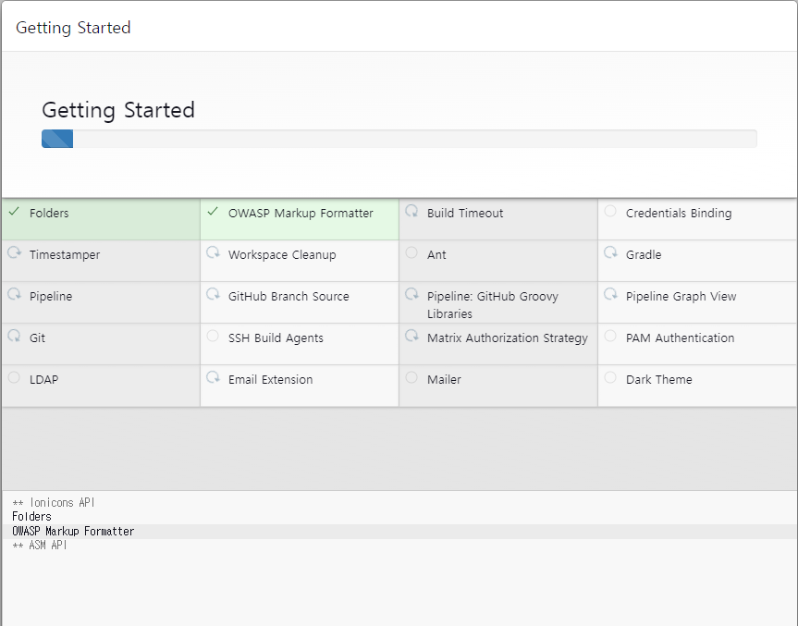The width and height of the screenshot is (798, 626).
Task: Click the spinner icon next to Pipeline Graph View
Action: tap(610, 294)
